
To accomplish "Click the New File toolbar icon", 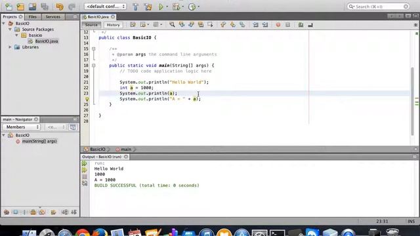I will (9, 7).
